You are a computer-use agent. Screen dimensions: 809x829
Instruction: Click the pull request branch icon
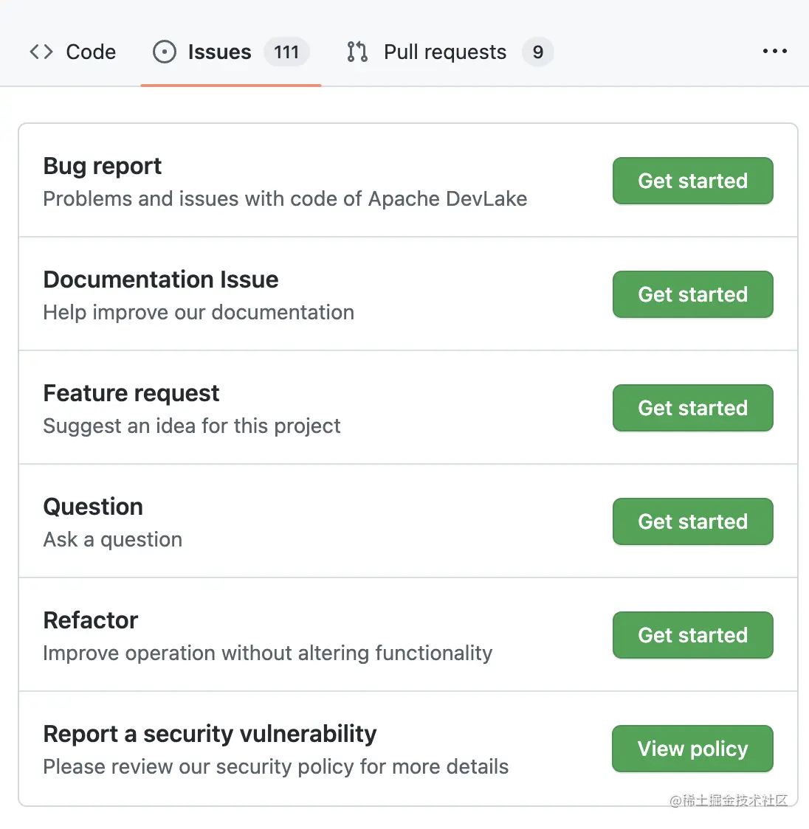tap(357, 52)
